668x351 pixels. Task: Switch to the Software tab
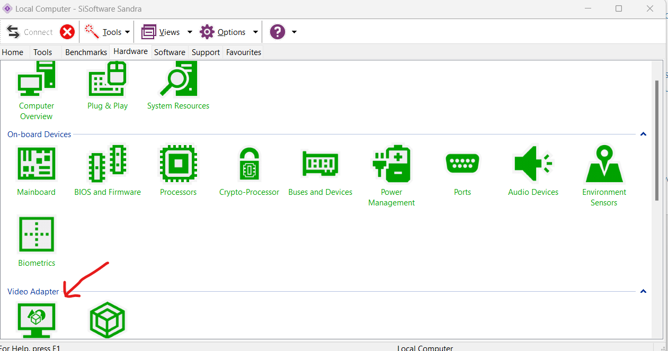[170, 52]
